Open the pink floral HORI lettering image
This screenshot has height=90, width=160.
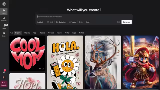point(27,81)
